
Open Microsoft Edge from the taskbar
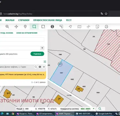[2, 114]
